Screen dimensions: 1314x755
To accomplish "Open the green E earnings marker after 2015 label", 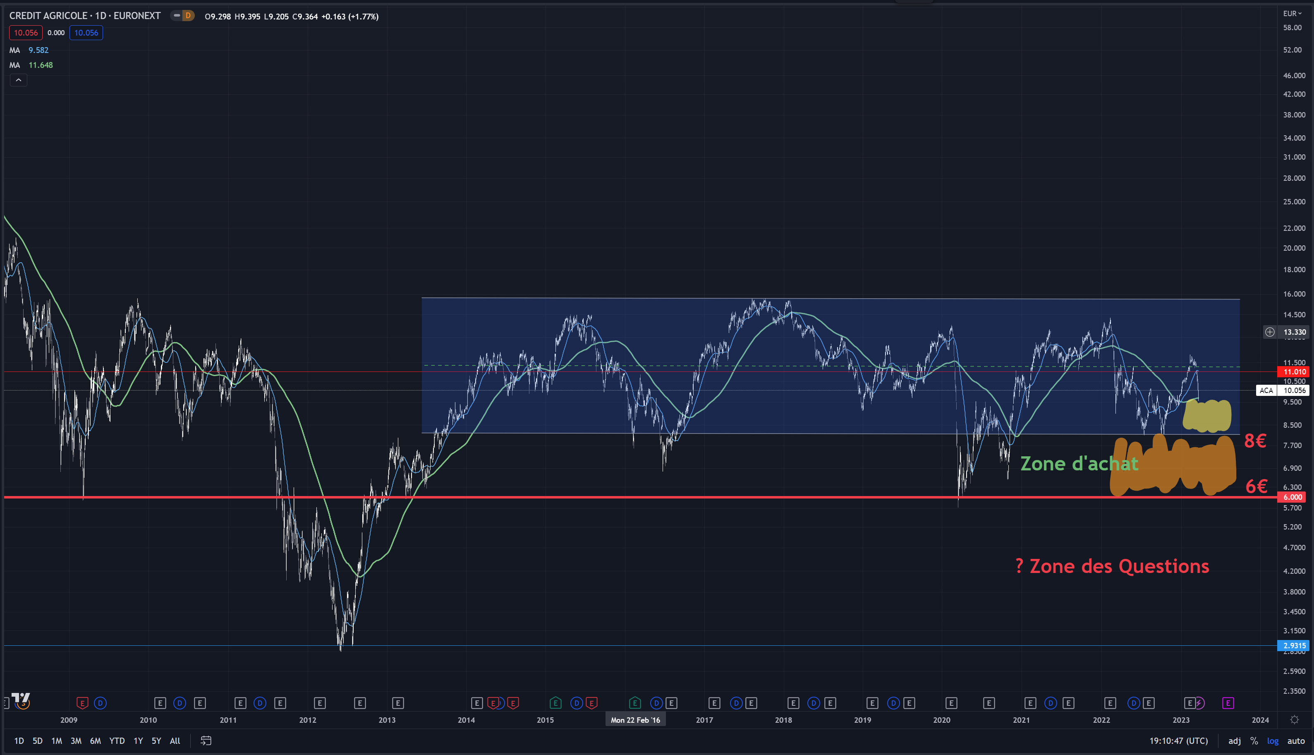I will (555, 703).
